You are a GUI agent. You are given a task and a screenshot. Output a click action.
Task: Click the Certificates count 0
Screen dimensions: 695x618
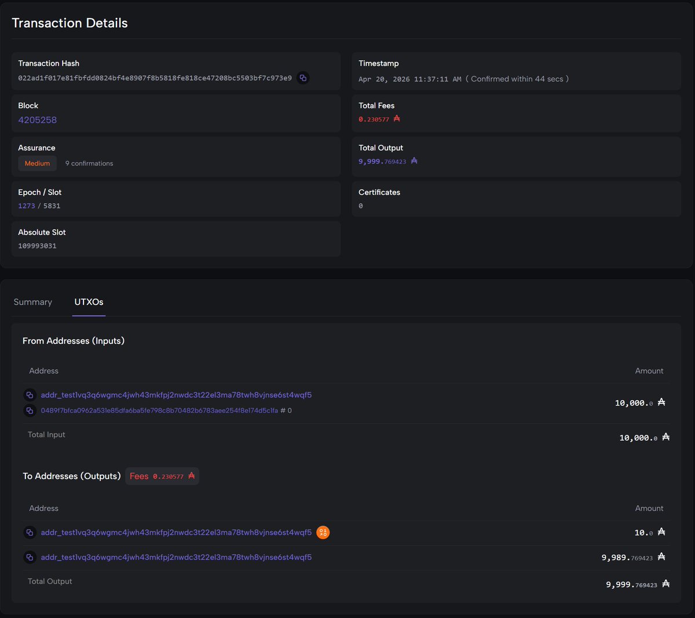[x=361, y=206]
